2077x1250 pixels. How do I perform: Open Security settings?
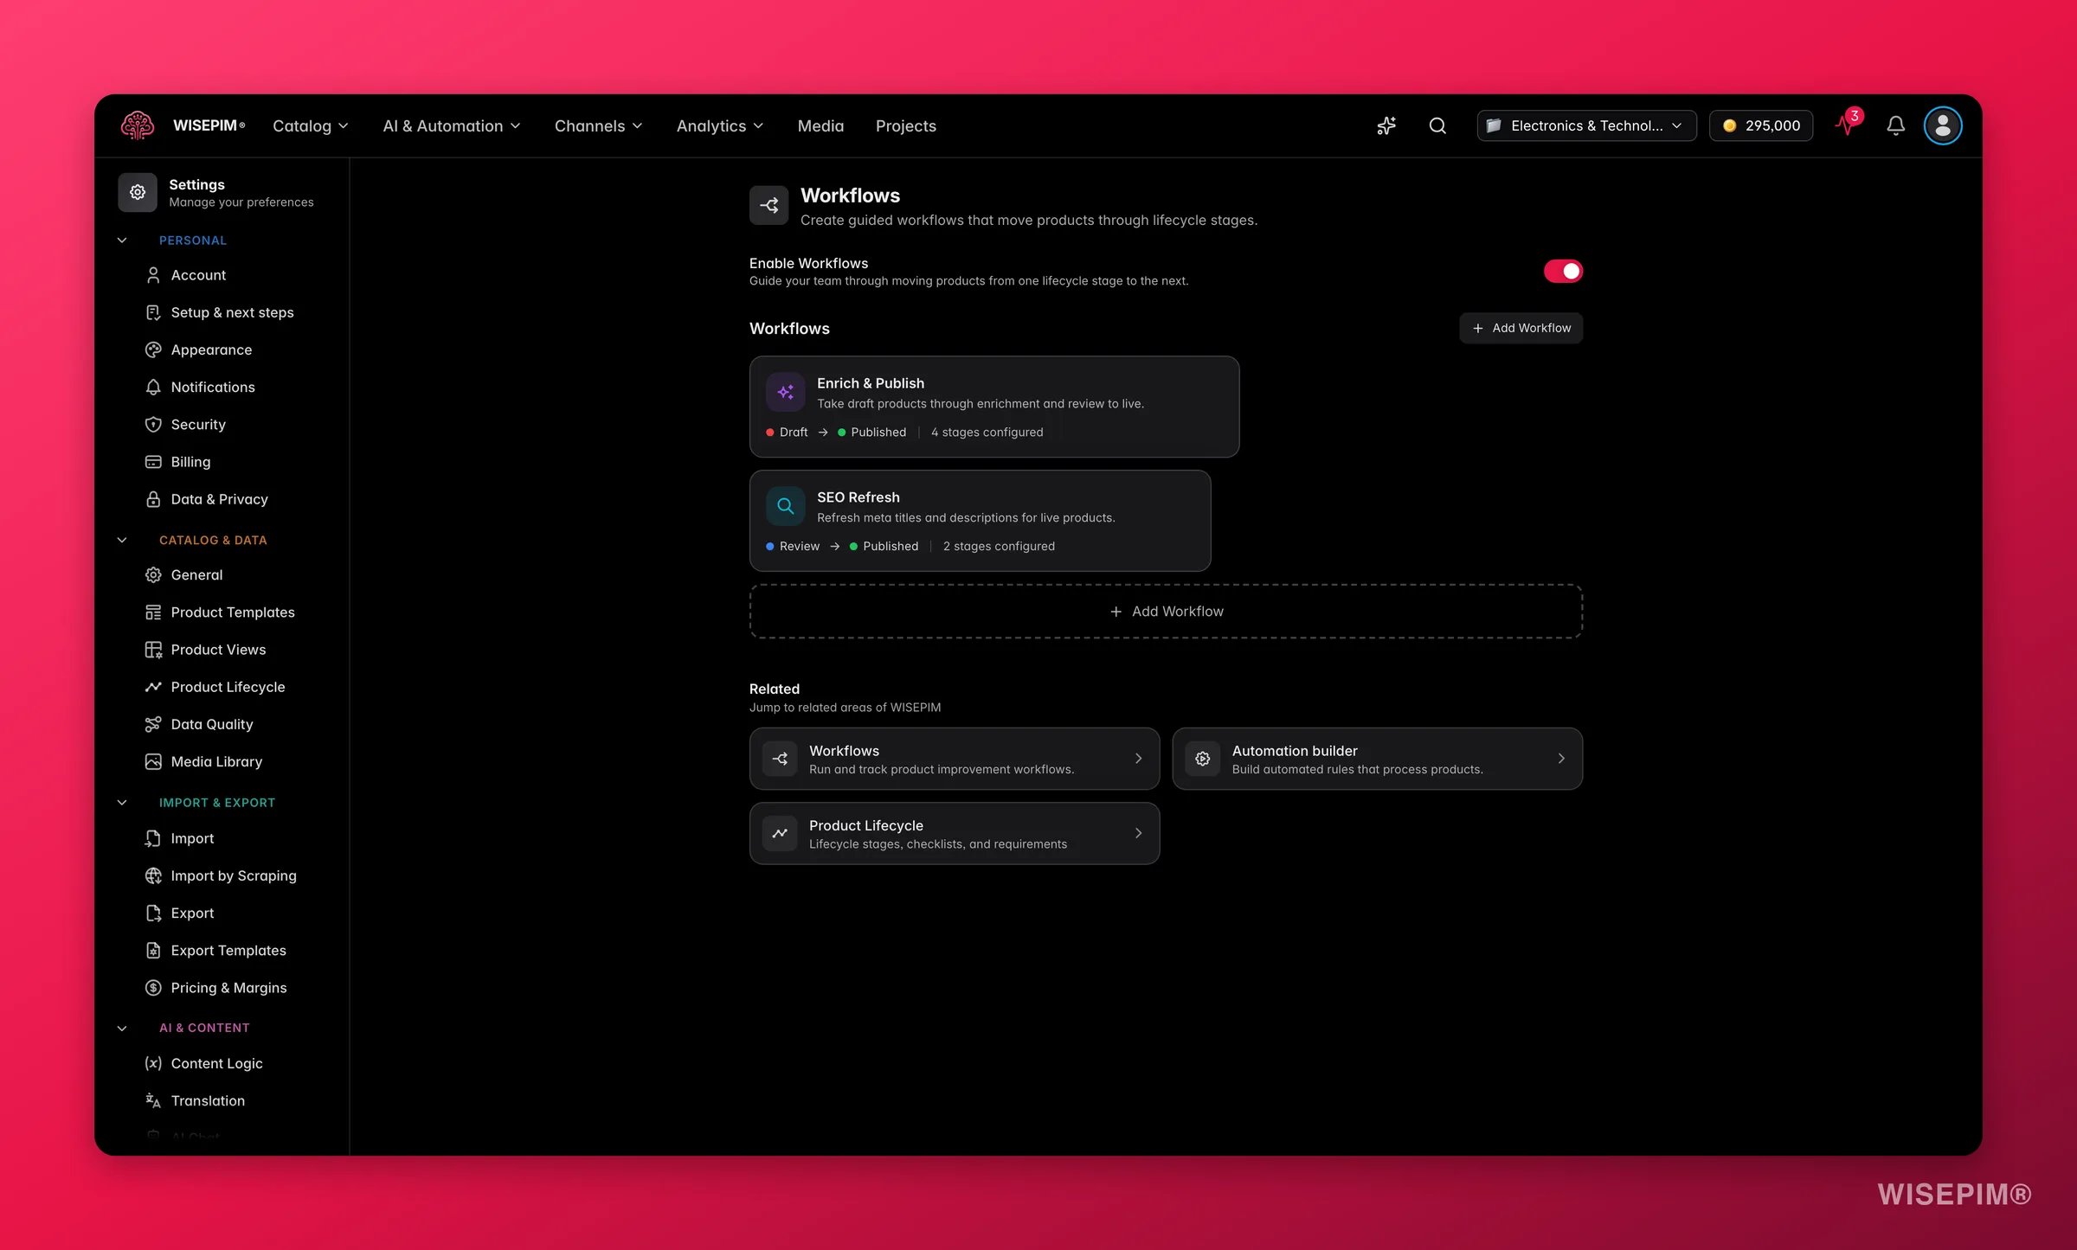coord(198,424)
